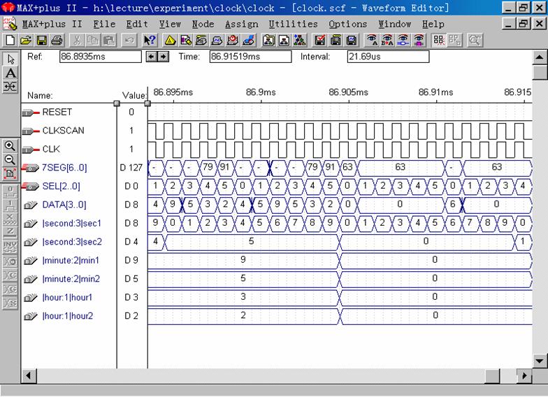Select the waveform editing tool
The image size is (548, 397).
point(10,87)
